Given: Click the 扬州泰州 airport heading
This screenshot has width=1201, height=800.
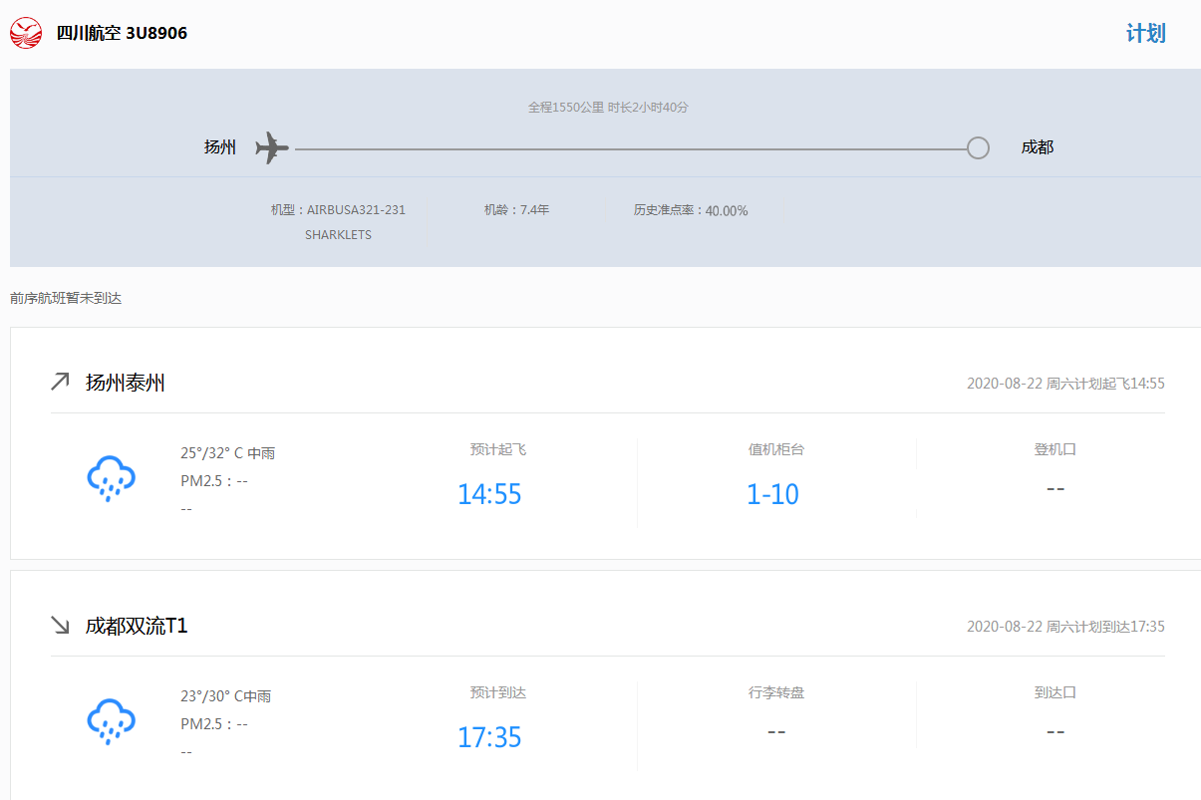Looking at the screenshot, I should click(126, 383).
